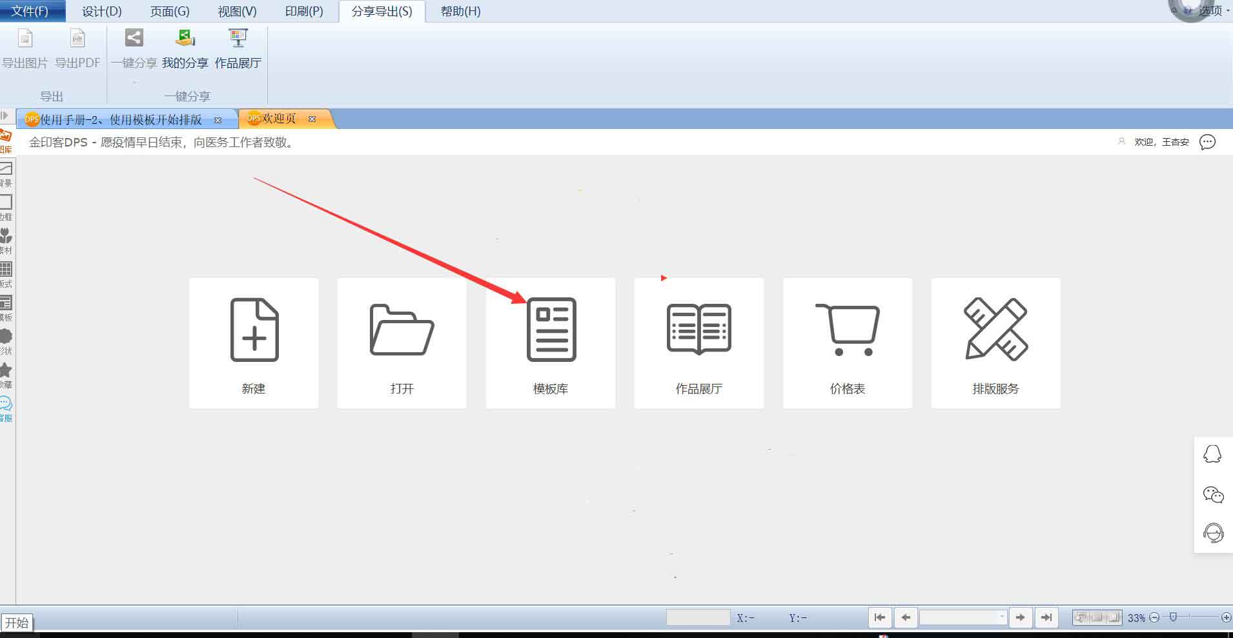Open the 背景 background sidebar panel
The image size is (1233, 638).
click(6, 174)
